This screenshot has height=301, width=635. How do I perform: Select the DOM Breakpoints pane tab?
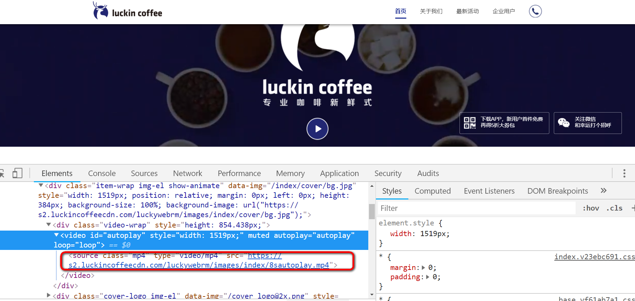point(558,191)
